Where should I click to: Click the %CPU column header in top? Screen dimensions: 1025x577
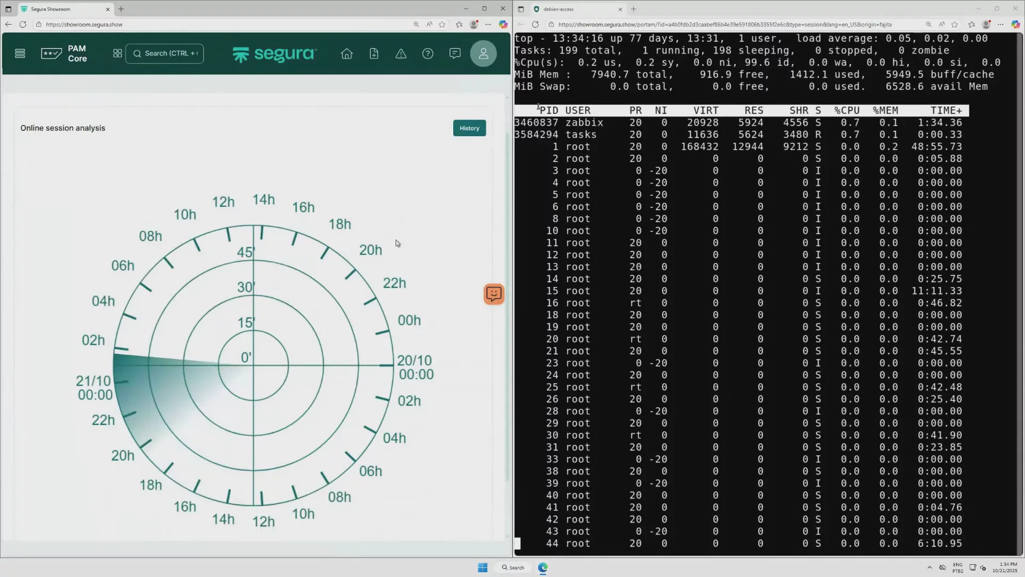pyautogui.click(x=847, y=111)
